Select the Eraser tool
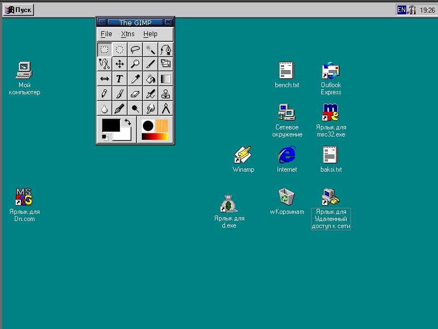Viewport: 438px width, 329px height. [x=135, y=94]
